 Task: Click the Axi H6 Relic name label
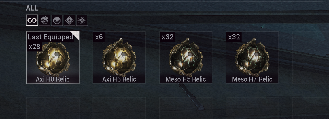[x=119, y=79]
